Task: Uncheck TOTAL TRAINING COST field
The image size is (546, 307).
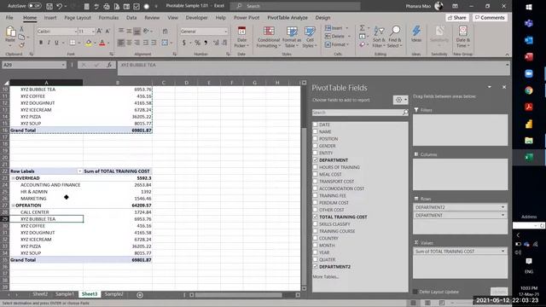Action: point(315,217)
